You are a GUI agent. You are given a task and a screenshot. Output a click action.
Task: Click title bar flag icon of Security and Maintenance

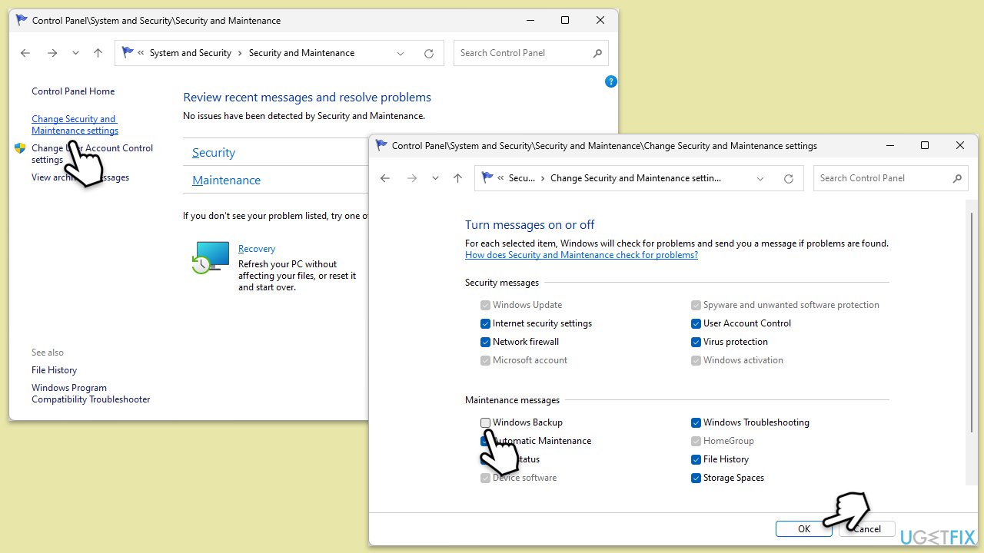22,21
